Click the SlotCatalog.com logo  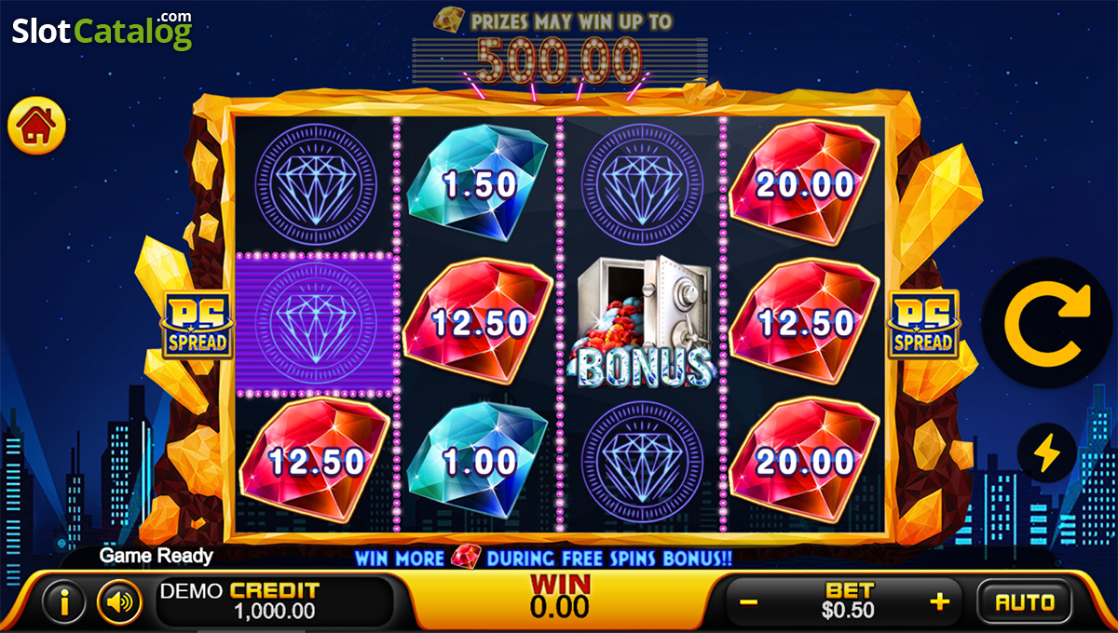coord(102,31)
